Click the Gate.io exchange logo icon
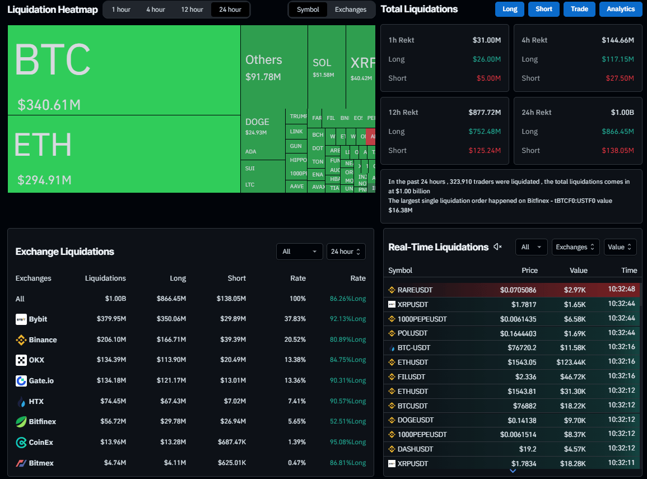This screenshot has height=479, width=647. pos(21,381)
